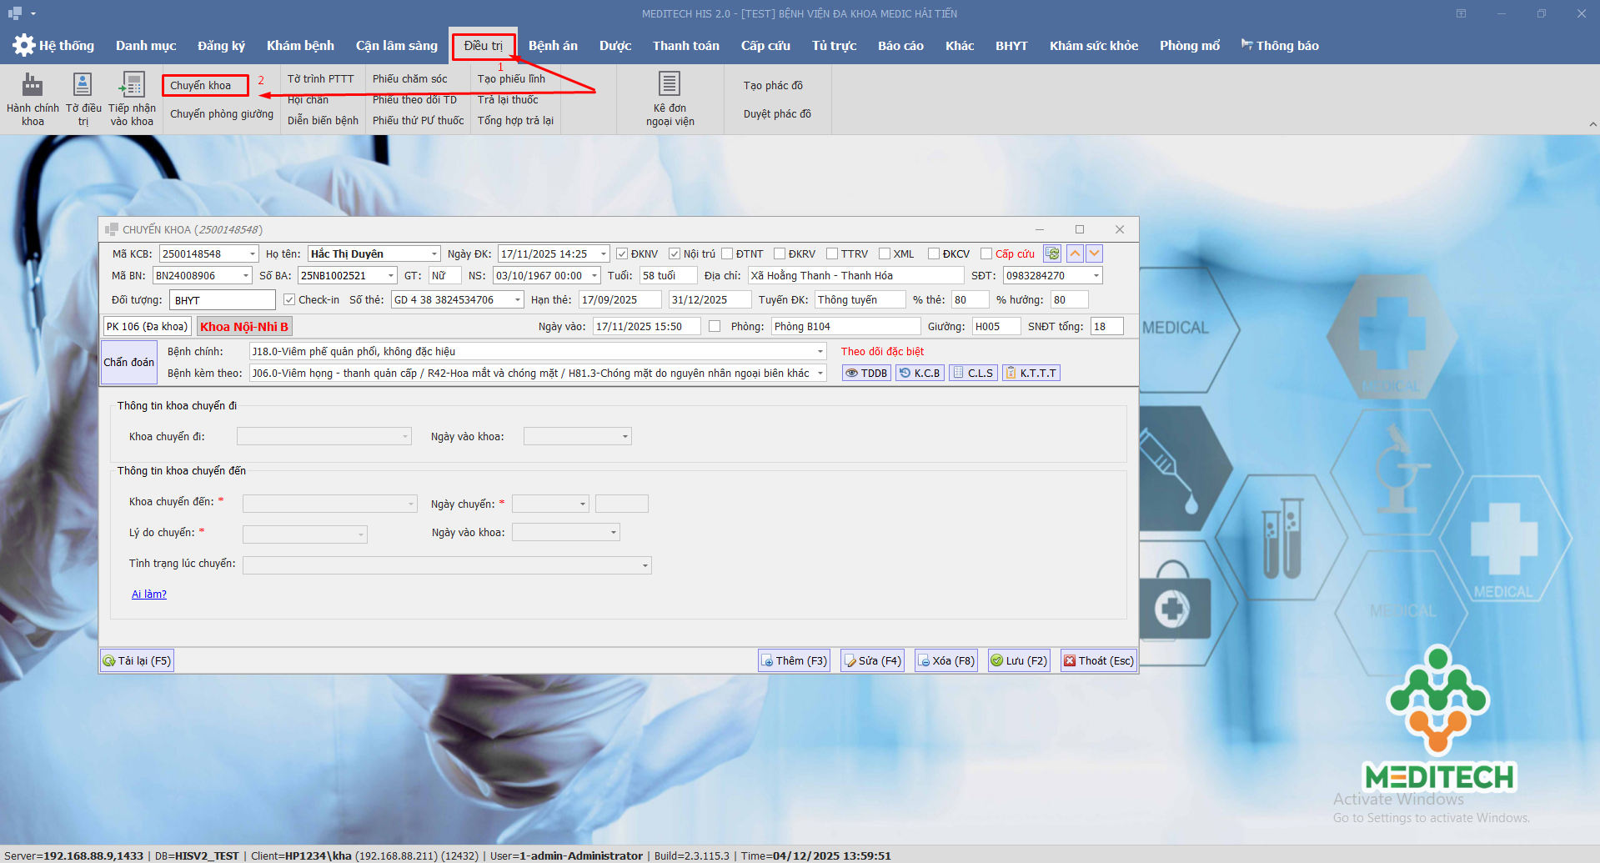Expand the Khoa chuyển đến dropdown

(x=411, y=504)
